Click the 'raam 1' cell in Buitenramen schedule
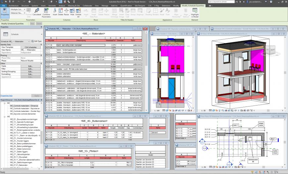The image size is (288, 174). pyautogui.click(x=104, y=132)
